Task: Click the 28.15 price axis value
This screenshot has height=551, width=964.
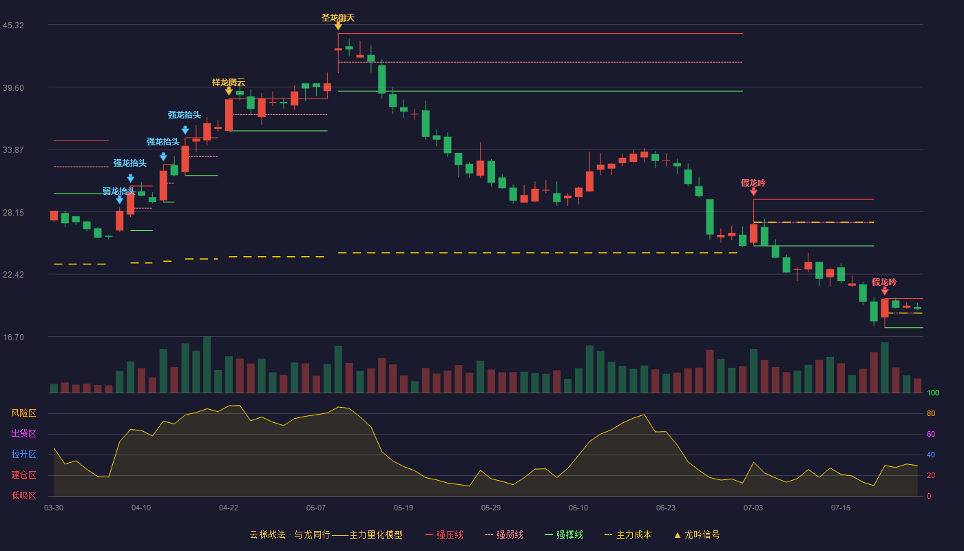Action: coord(13,213)
